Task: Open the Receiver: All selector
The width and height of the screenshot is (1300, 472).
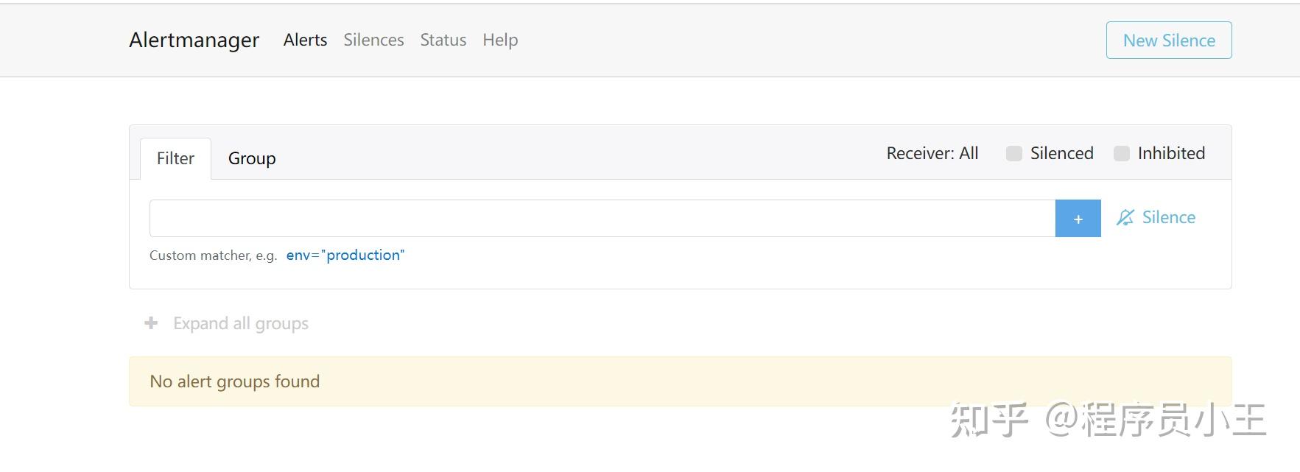Action: (x=932, y=153)
